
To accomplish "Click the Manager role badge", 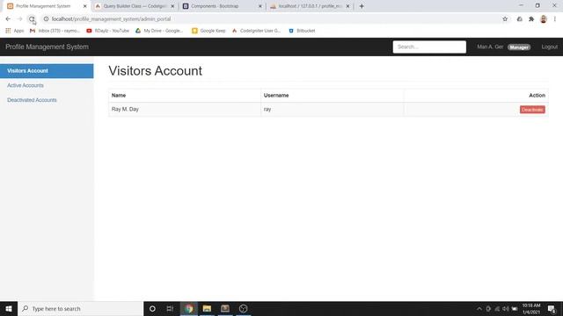I will 519,47.
